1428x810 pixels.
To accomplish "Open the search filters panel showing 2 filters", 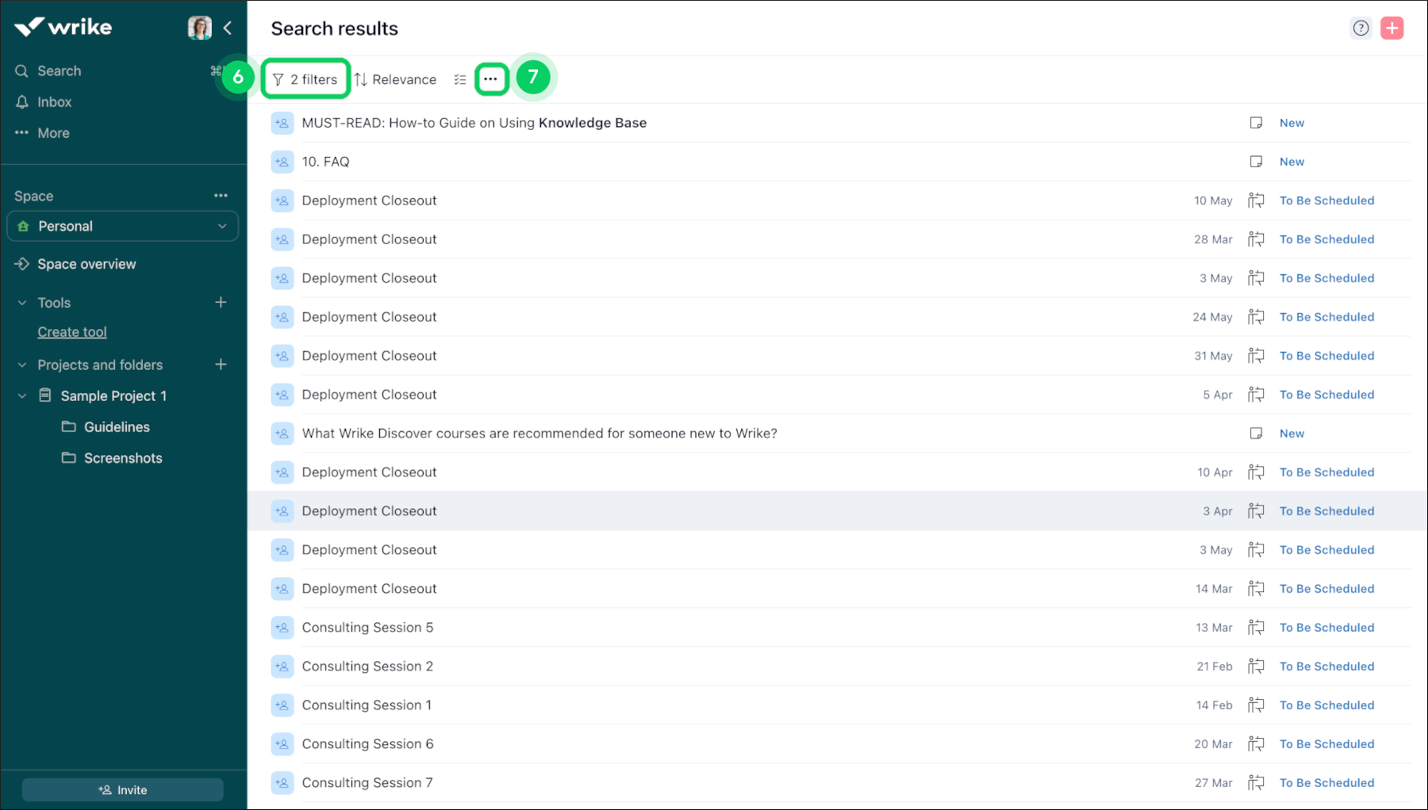I will (x=305, y=78).
